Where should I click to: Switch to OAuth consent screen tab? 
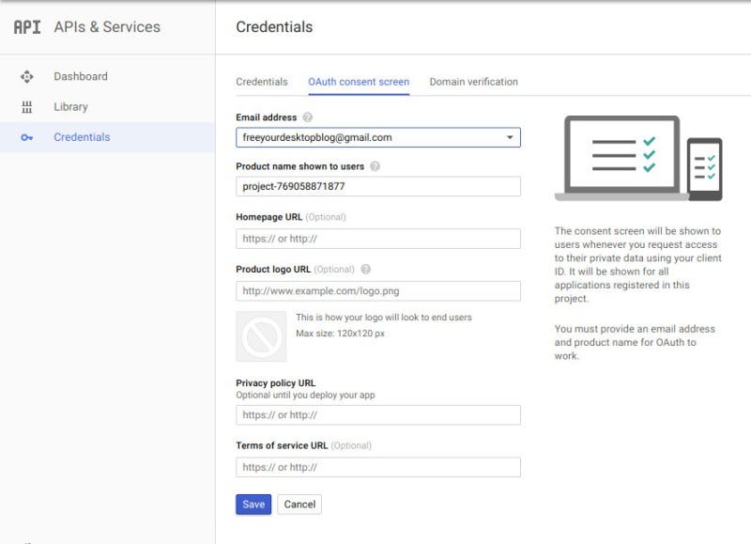(x=359, y=82)
